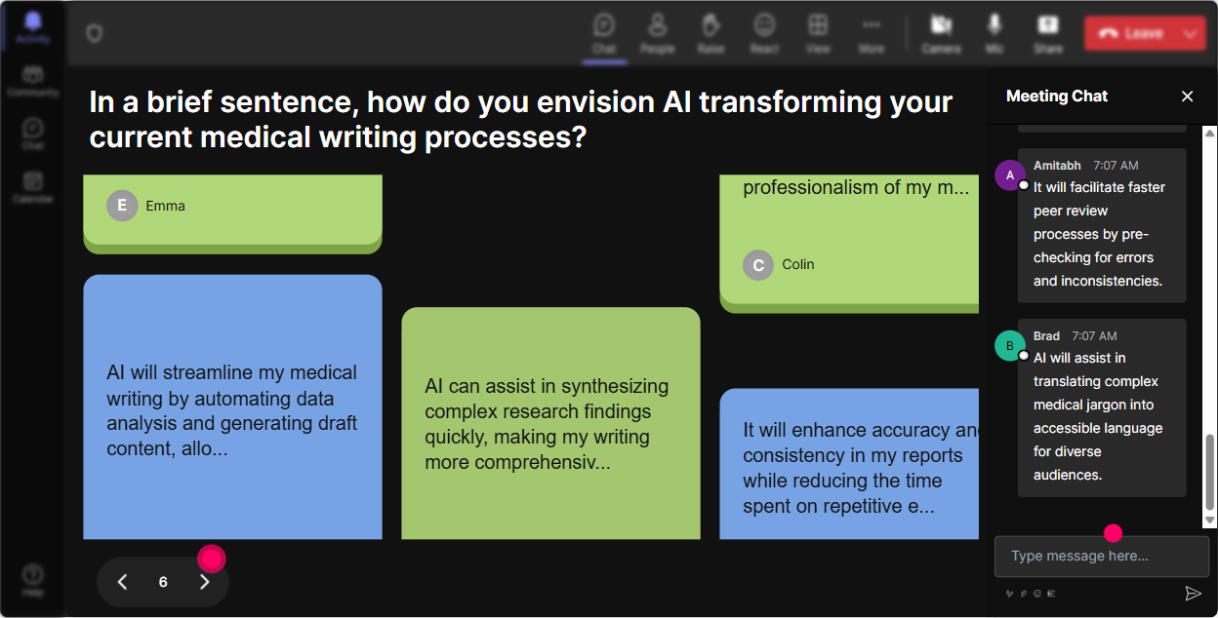The width and height of the screenshot is (1218, 618).
Task: Click in the Type message here field
Action: [x=1102, y=556]
